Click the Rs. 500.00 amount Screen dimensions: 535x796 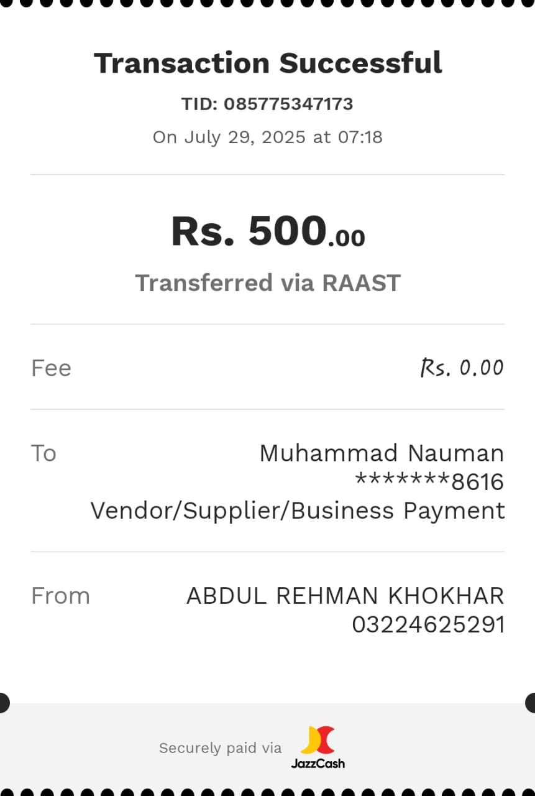click(x=268, y=231)
